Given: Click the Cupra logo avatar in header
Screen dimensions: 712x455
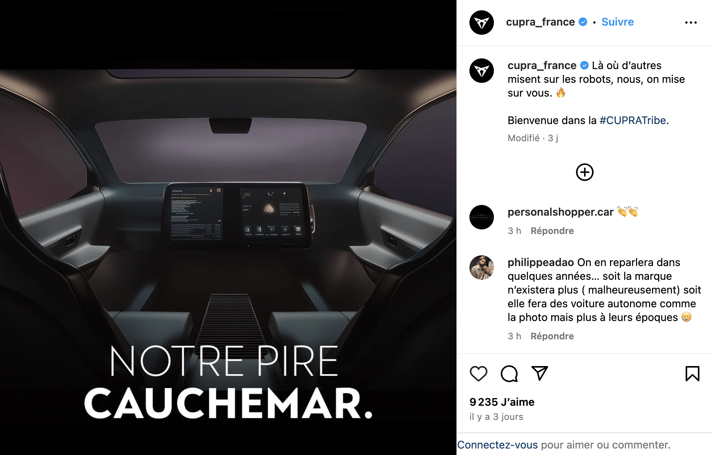Looking at the screenshot, I should point(481,23).
